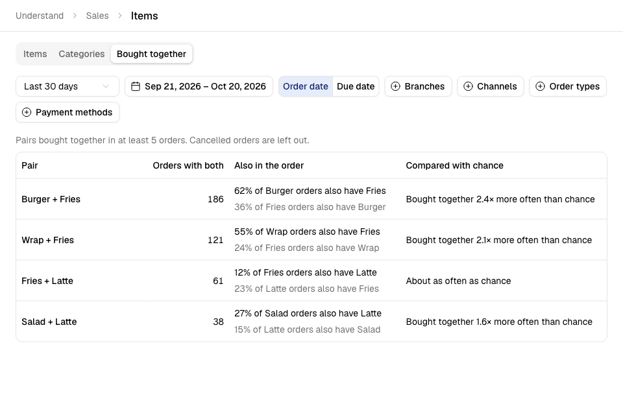The height and width of the screenshot is (415, 623).
Task: Select the Wrap + Fries pair
Action: click(47, 241)
